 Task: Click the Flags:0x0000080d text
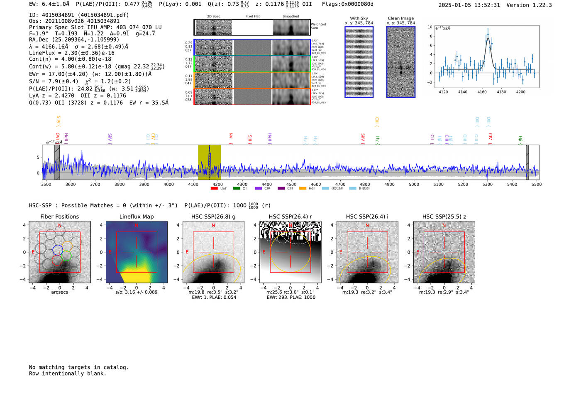pyautogui.click(x=348, y=4)
